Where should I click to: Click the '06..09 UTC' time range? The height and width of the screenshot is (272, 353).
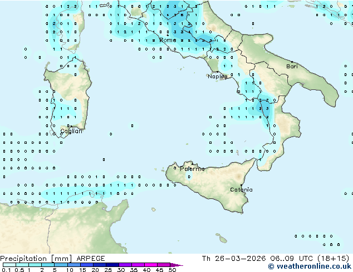[x=291, y=259]
